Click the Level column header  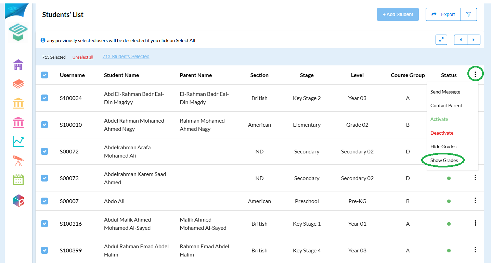point(357,75)
